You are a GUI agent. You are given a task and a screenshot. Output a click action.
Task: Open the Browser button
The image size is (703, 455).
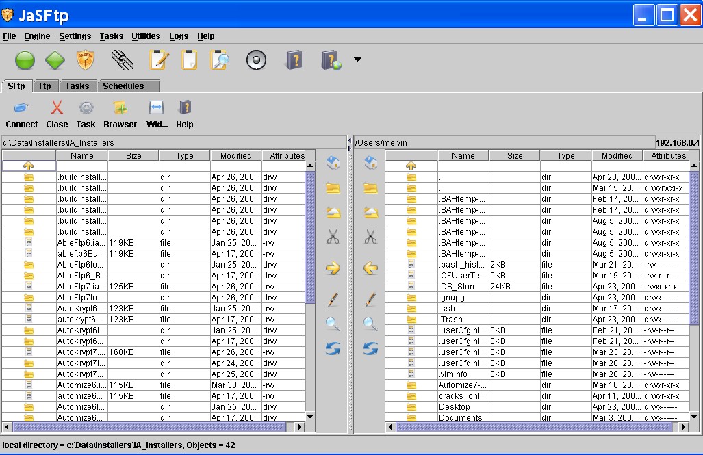120,115
